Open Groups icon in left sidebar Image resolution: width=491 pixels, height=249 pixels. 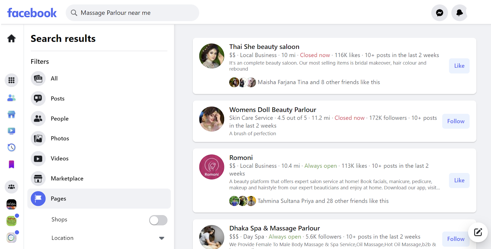[11, 187]
